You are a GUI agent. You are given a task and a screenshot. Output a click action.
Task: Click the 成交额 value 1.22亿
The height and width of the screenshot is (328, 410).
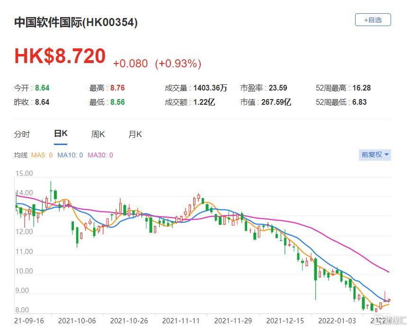(x=204, y=102)
